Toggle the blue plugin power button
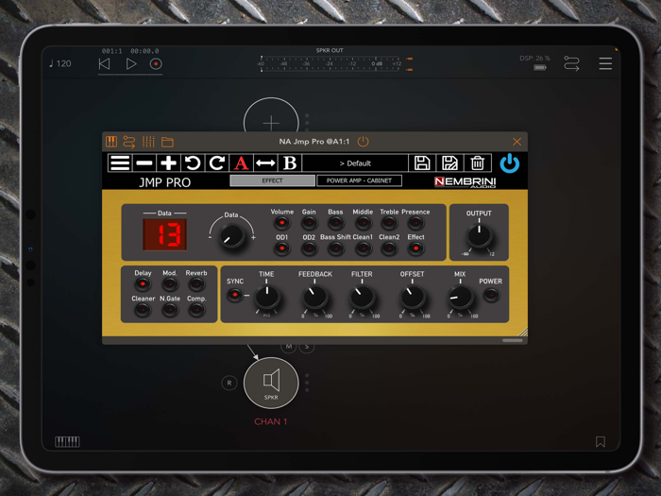Screen dimensions: 661x496 510,163
